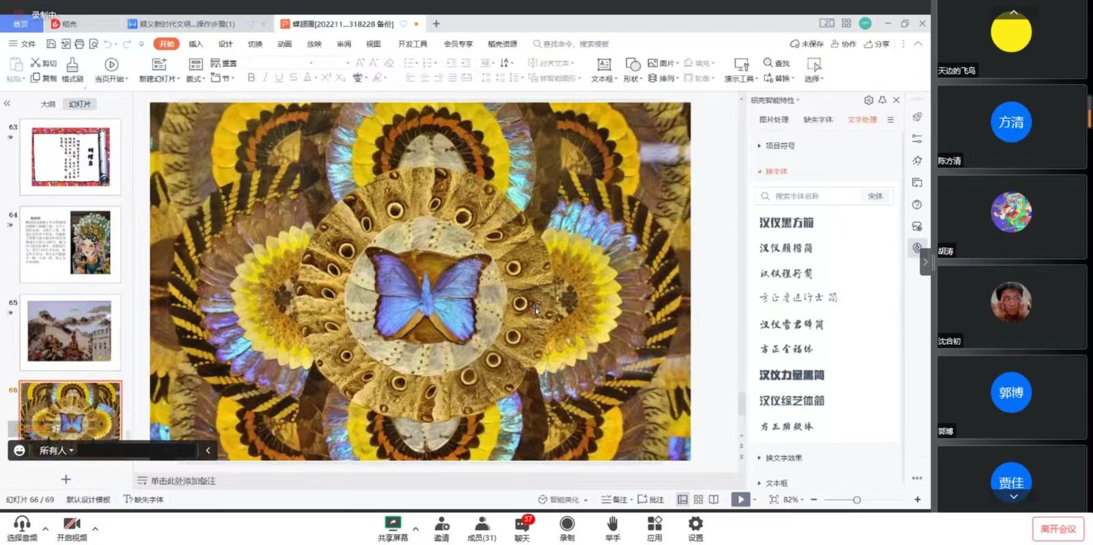Screen dimensions: 1093x545
Task: Click the 举手 raise hand icon
Action: [x=612, y=524]
